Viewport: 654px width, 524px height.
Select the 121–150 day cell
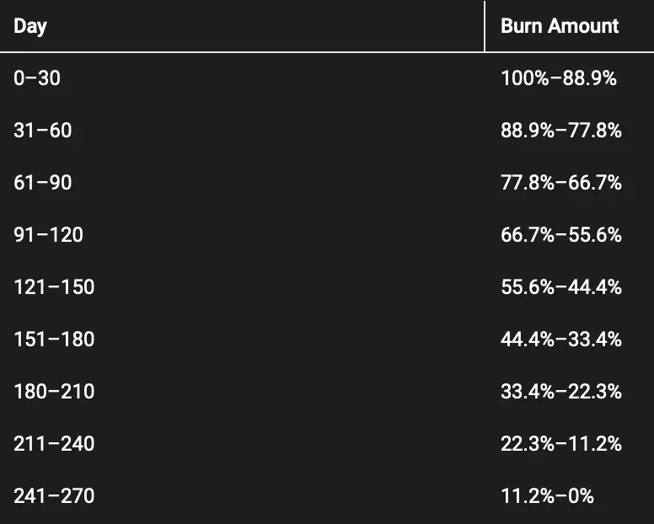pyautogui.click(x=54, y=287)
